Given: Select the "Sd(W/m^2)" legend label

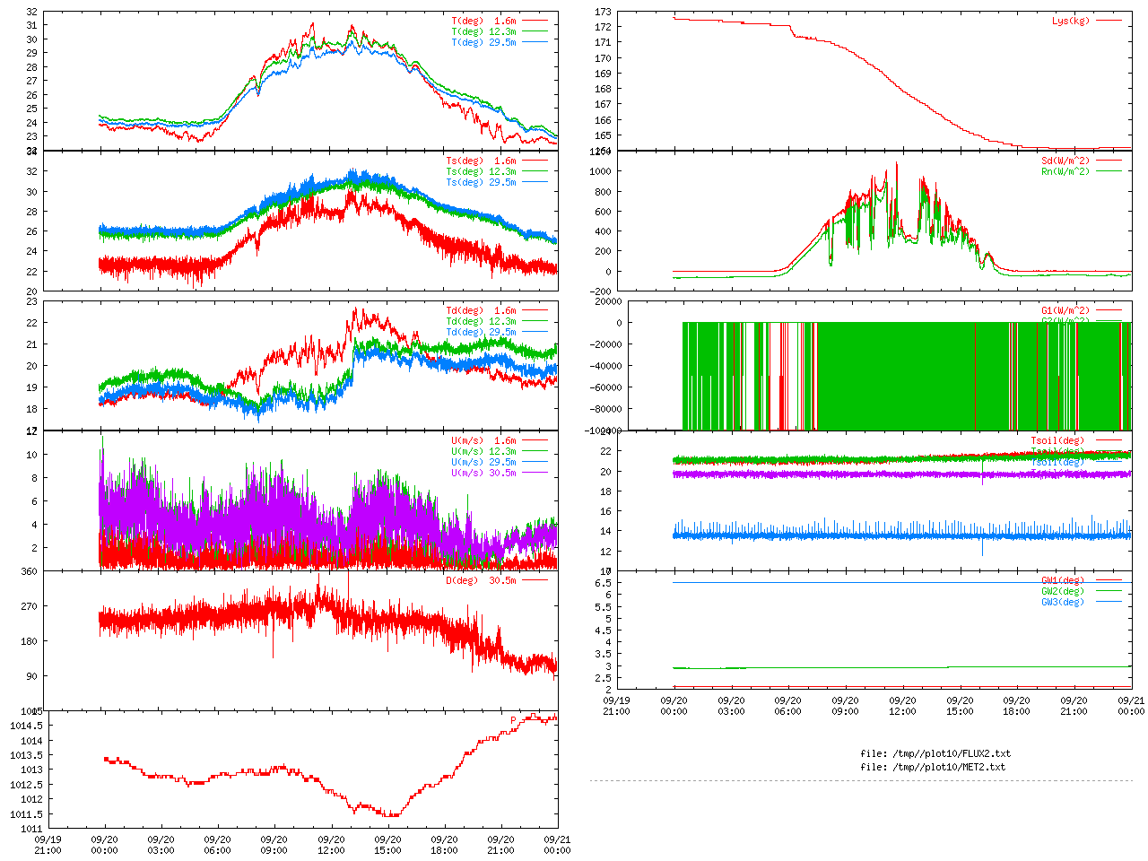Looking at the screenshot, I should point(1065,161).
